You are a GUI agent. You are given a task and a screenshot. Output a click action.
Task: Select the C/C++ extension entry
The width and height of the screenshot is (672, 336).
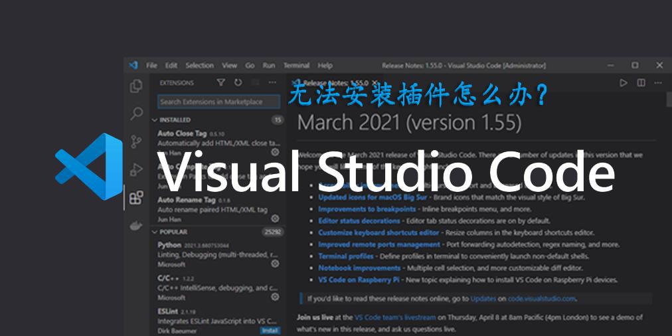218,288
